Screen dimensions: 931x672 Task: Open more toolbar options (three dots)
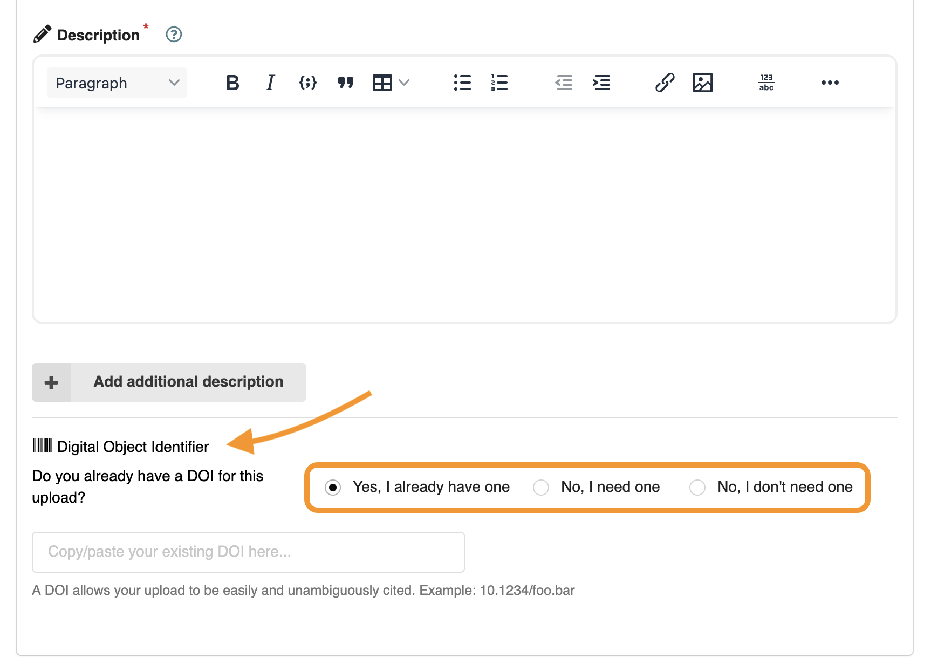pos(830,83)
